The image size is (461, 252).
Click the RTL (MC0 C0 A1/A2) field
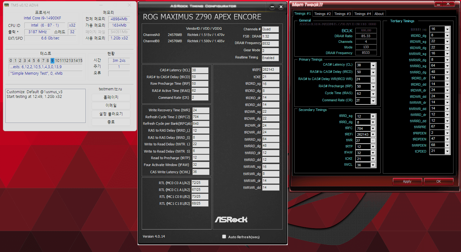point(200,183)
